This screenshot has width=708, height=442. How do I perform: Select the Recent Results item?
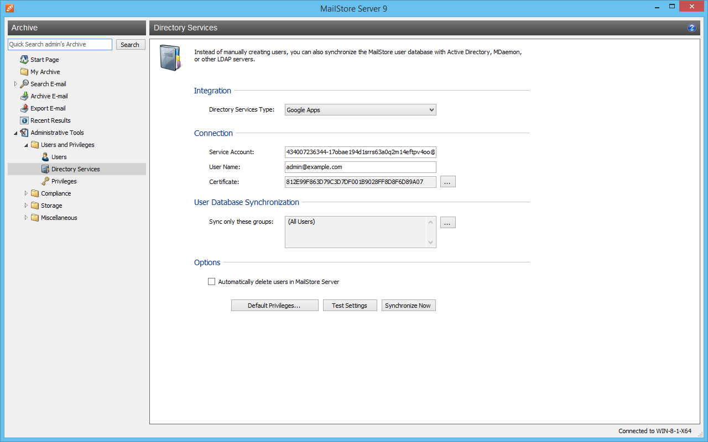[x=50, y=120]
